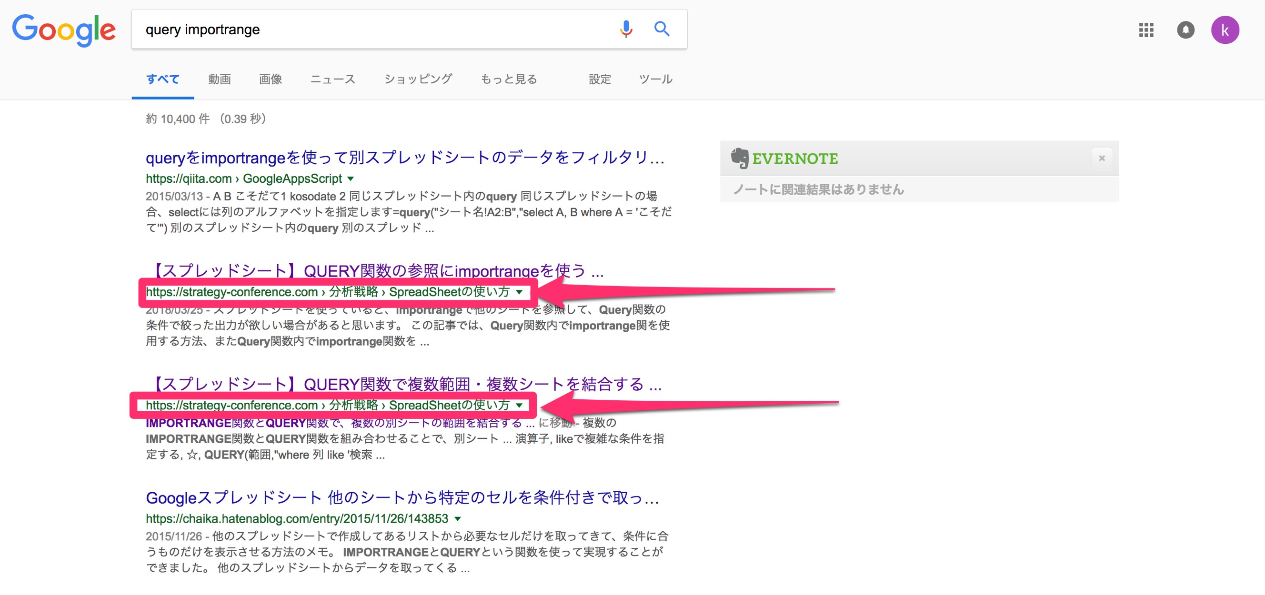Select the すべて tab
Screen dimensions: 1265x595
click(x=162, y=79)
